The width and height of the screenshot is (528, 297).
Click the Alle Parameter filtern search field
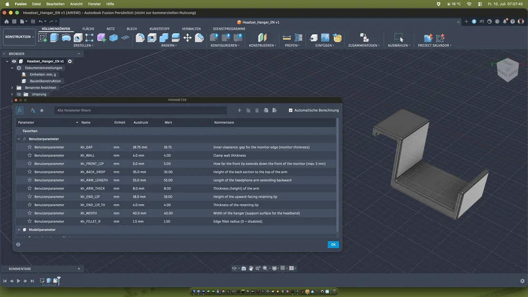click(x=140, y=110)
